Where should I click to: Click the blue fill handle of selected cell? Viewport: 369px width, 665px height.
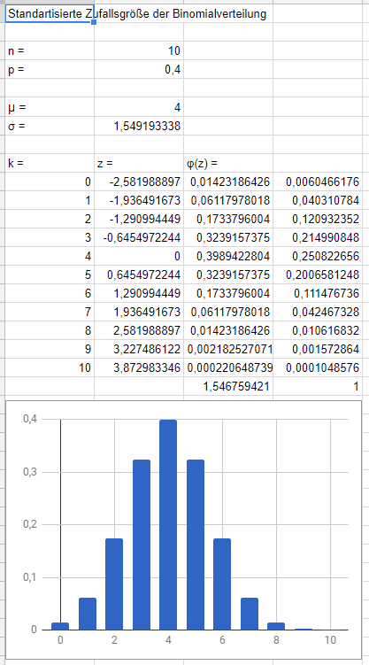pos(94,22)
